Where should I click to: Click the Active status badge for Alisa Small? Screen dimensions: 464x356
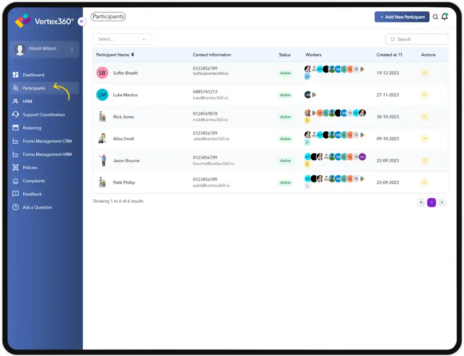point(285,139)
